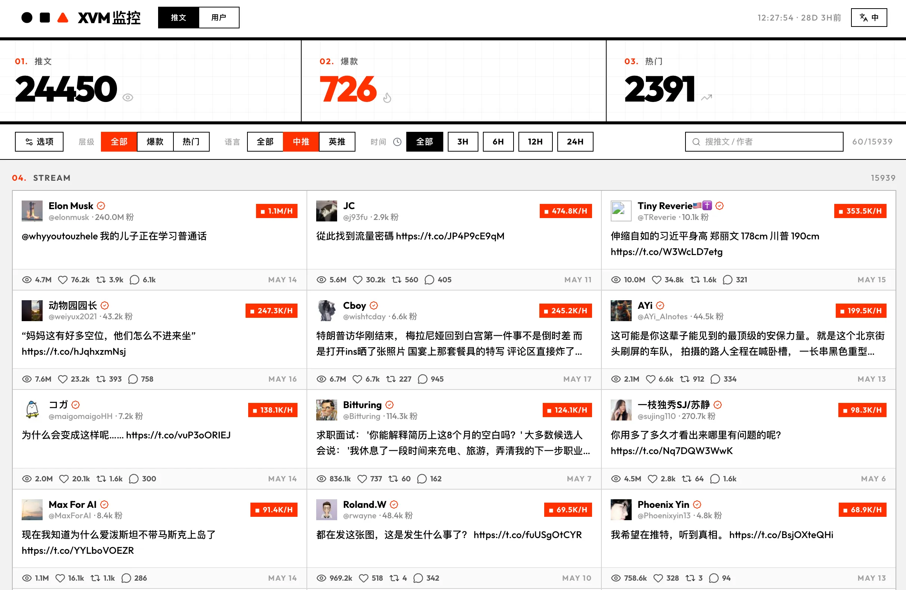Screen dimensions: 906x590
Task: Click the views eye icon showing 4.5M
Action: (x=616, y=479)
